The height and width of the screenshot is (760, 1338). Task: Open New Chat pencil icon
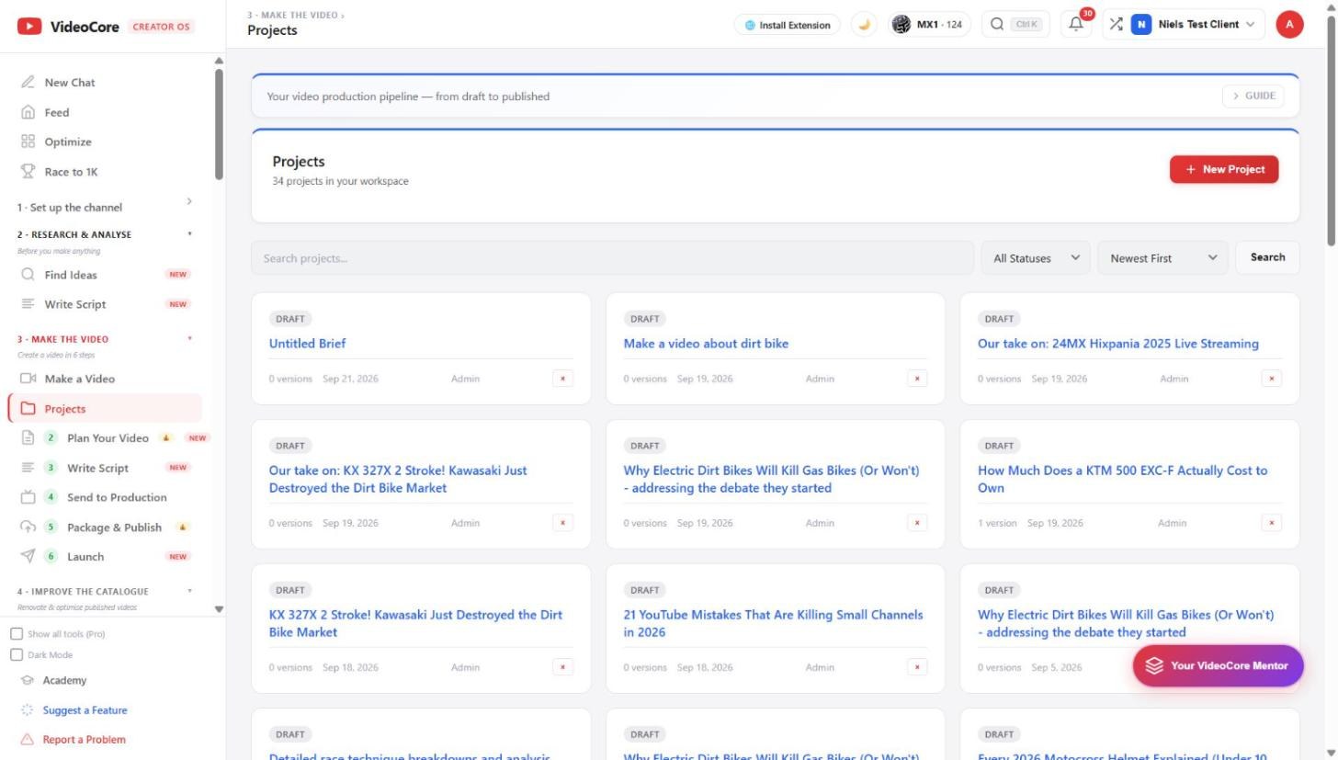(28, 83)
